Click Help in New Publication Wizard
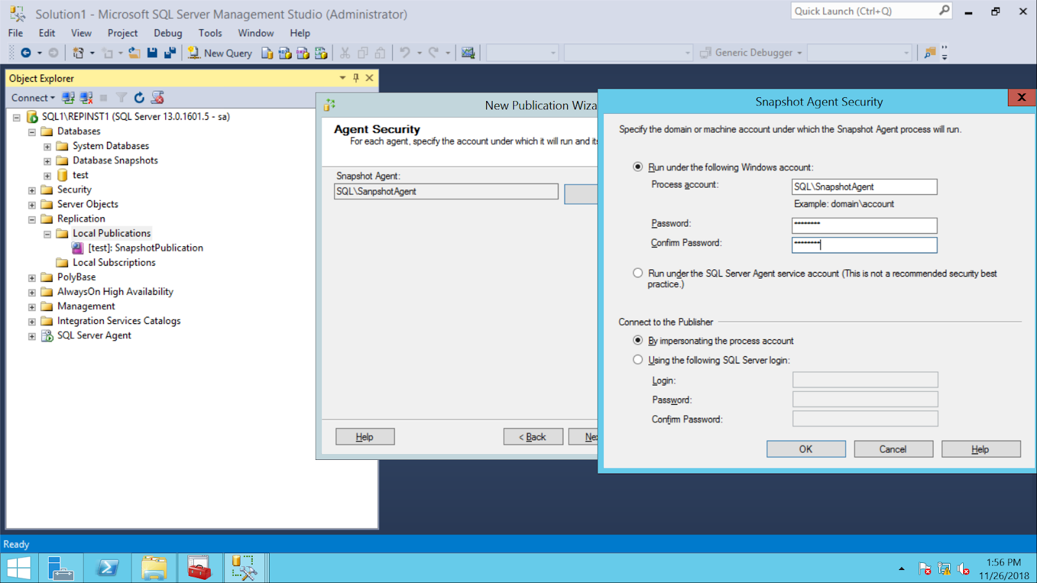 [365, 437]
